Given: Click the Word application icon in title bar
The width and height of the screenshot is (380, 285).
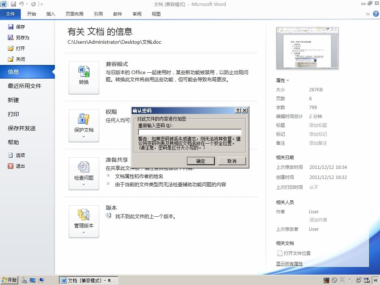Looking at the screenshot, I should pyautogui.click(x=3, y=4).
